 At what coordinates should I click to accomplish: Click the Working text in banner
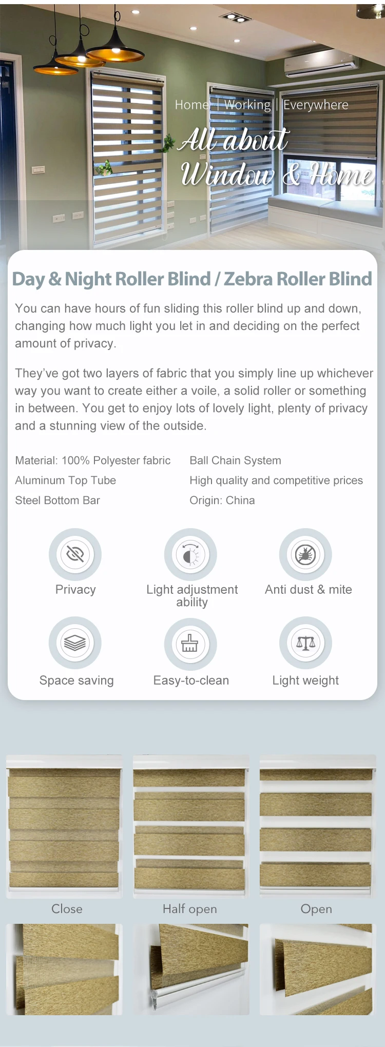click(x=247, y=105)
